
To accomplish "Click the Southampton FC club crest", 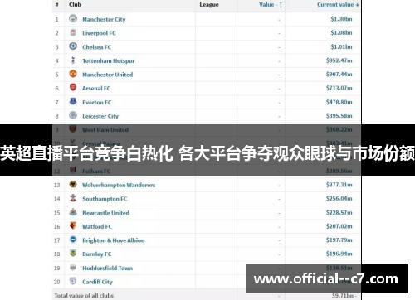I will tap(73, 198).
